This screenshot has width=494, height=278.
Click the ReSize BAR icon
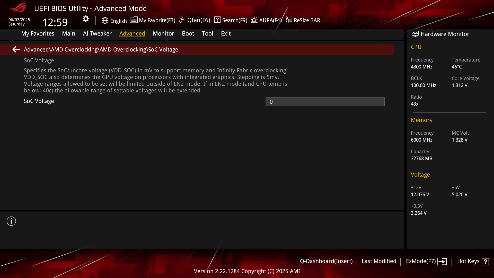pyautogui.click(x=289, y=20)
